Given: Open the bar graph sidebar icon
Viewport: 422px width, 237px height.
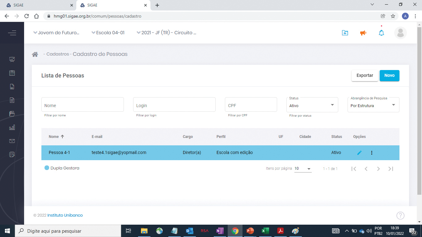Looking at the screenshot, I should point(12,127).
